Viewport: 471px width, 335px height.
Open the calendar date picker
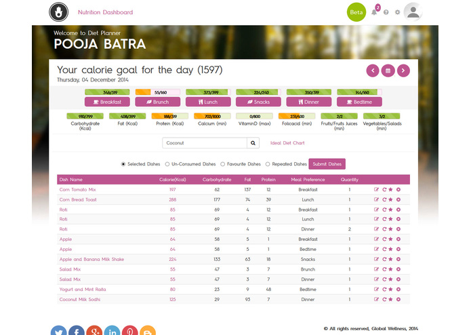pos(388,71)
